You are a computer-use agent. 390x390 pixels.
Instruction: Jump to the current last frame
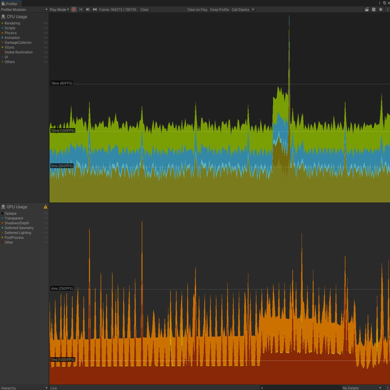(x=95, y=9)
